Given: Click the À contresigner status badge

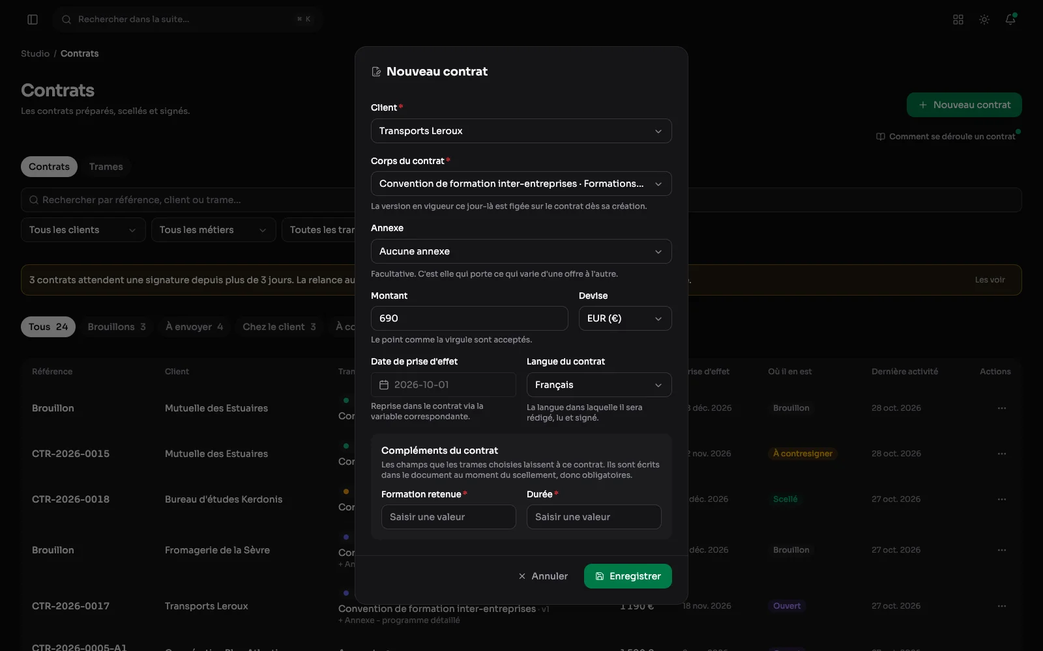Looking at the screenshot, I should coord(802,454).
